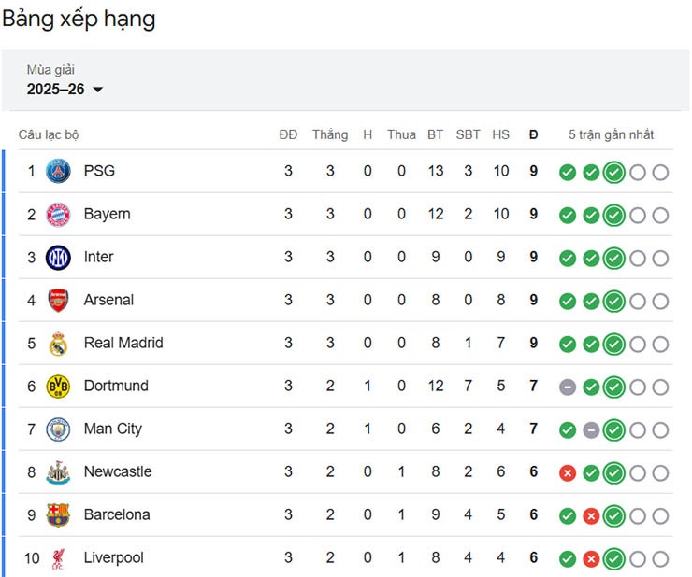The image size is (692, 577).
Task: Click the Thắng column header
Action: click(330, 134)
